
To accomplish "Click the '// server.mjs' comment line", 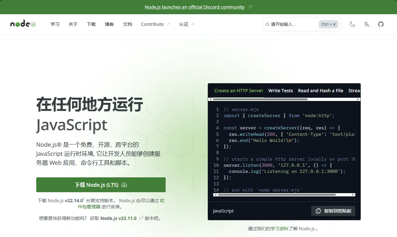I will click(241, 109).
